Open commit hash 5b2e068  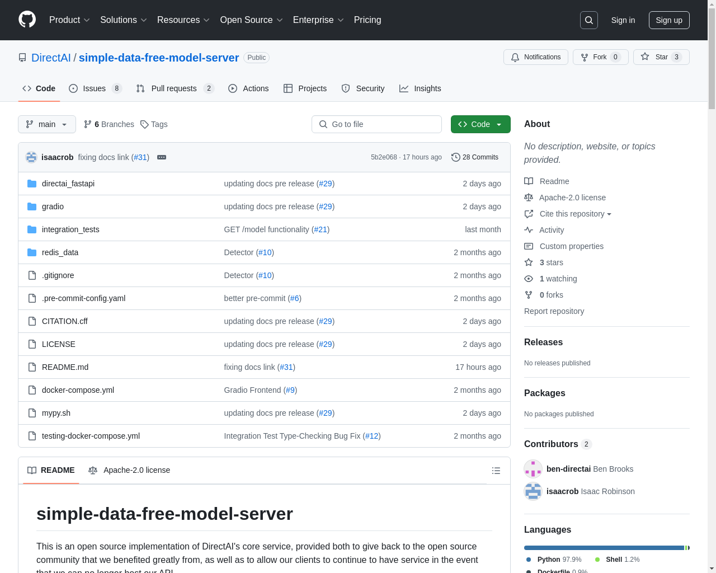point(384,157)
